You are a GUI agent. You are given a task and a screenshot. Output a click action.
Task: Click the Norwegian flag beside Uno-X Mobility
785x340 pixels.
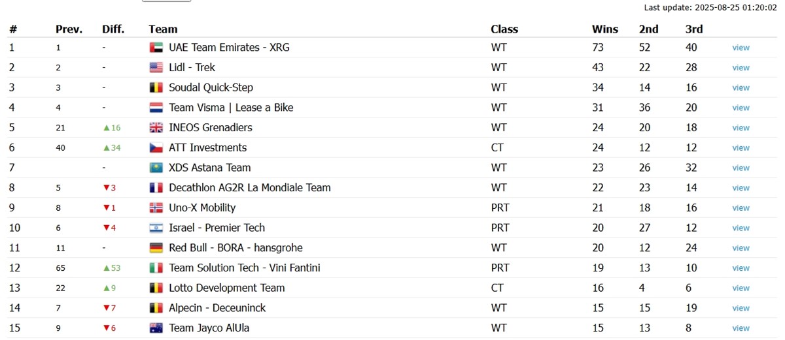pos(156,208)
